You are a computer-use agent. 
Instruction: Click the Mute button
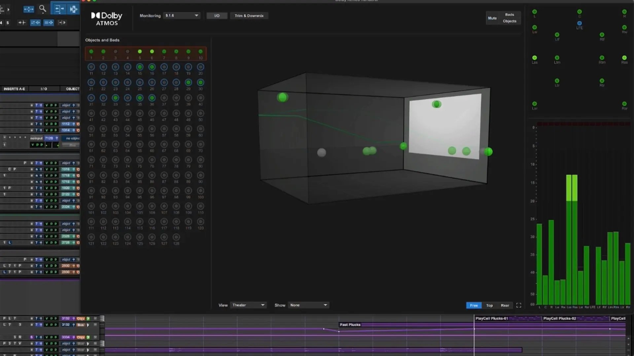[x=492, y=18]
